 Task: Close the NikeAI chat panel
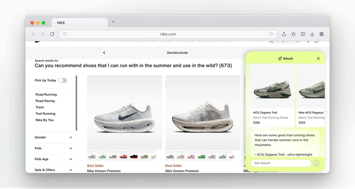pyautogui.click(x=318, y=59)
